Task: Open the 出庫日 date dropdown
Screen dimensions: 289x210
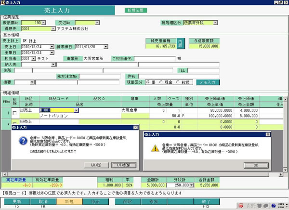Action: tap(52, 52)
